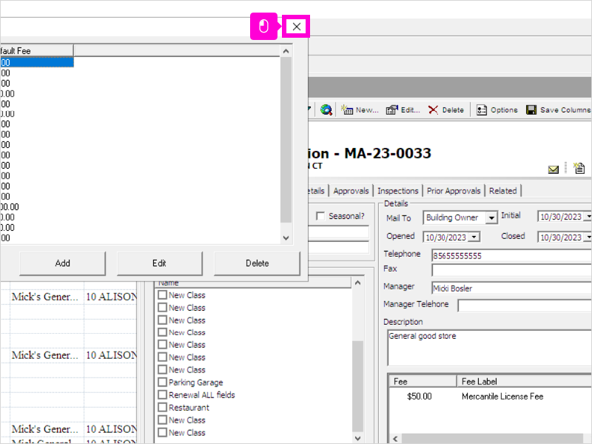
Task: Open the Mail To Building Owner dropdown
Action: point(491,218)
